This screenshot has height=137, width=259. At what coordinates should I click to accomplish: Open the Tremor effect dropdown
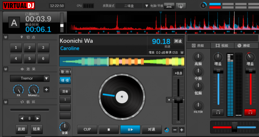pos(46,78)
